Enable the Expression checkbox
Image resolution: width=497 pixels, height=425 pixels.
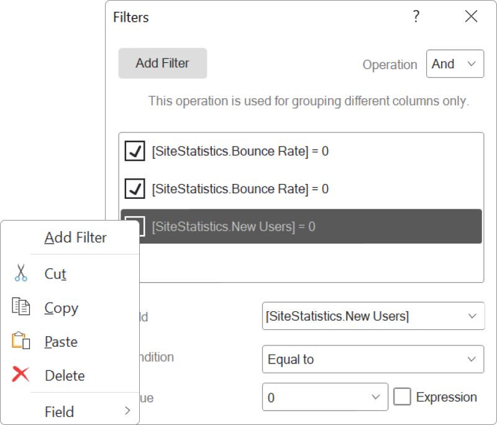tap(403, 397)
